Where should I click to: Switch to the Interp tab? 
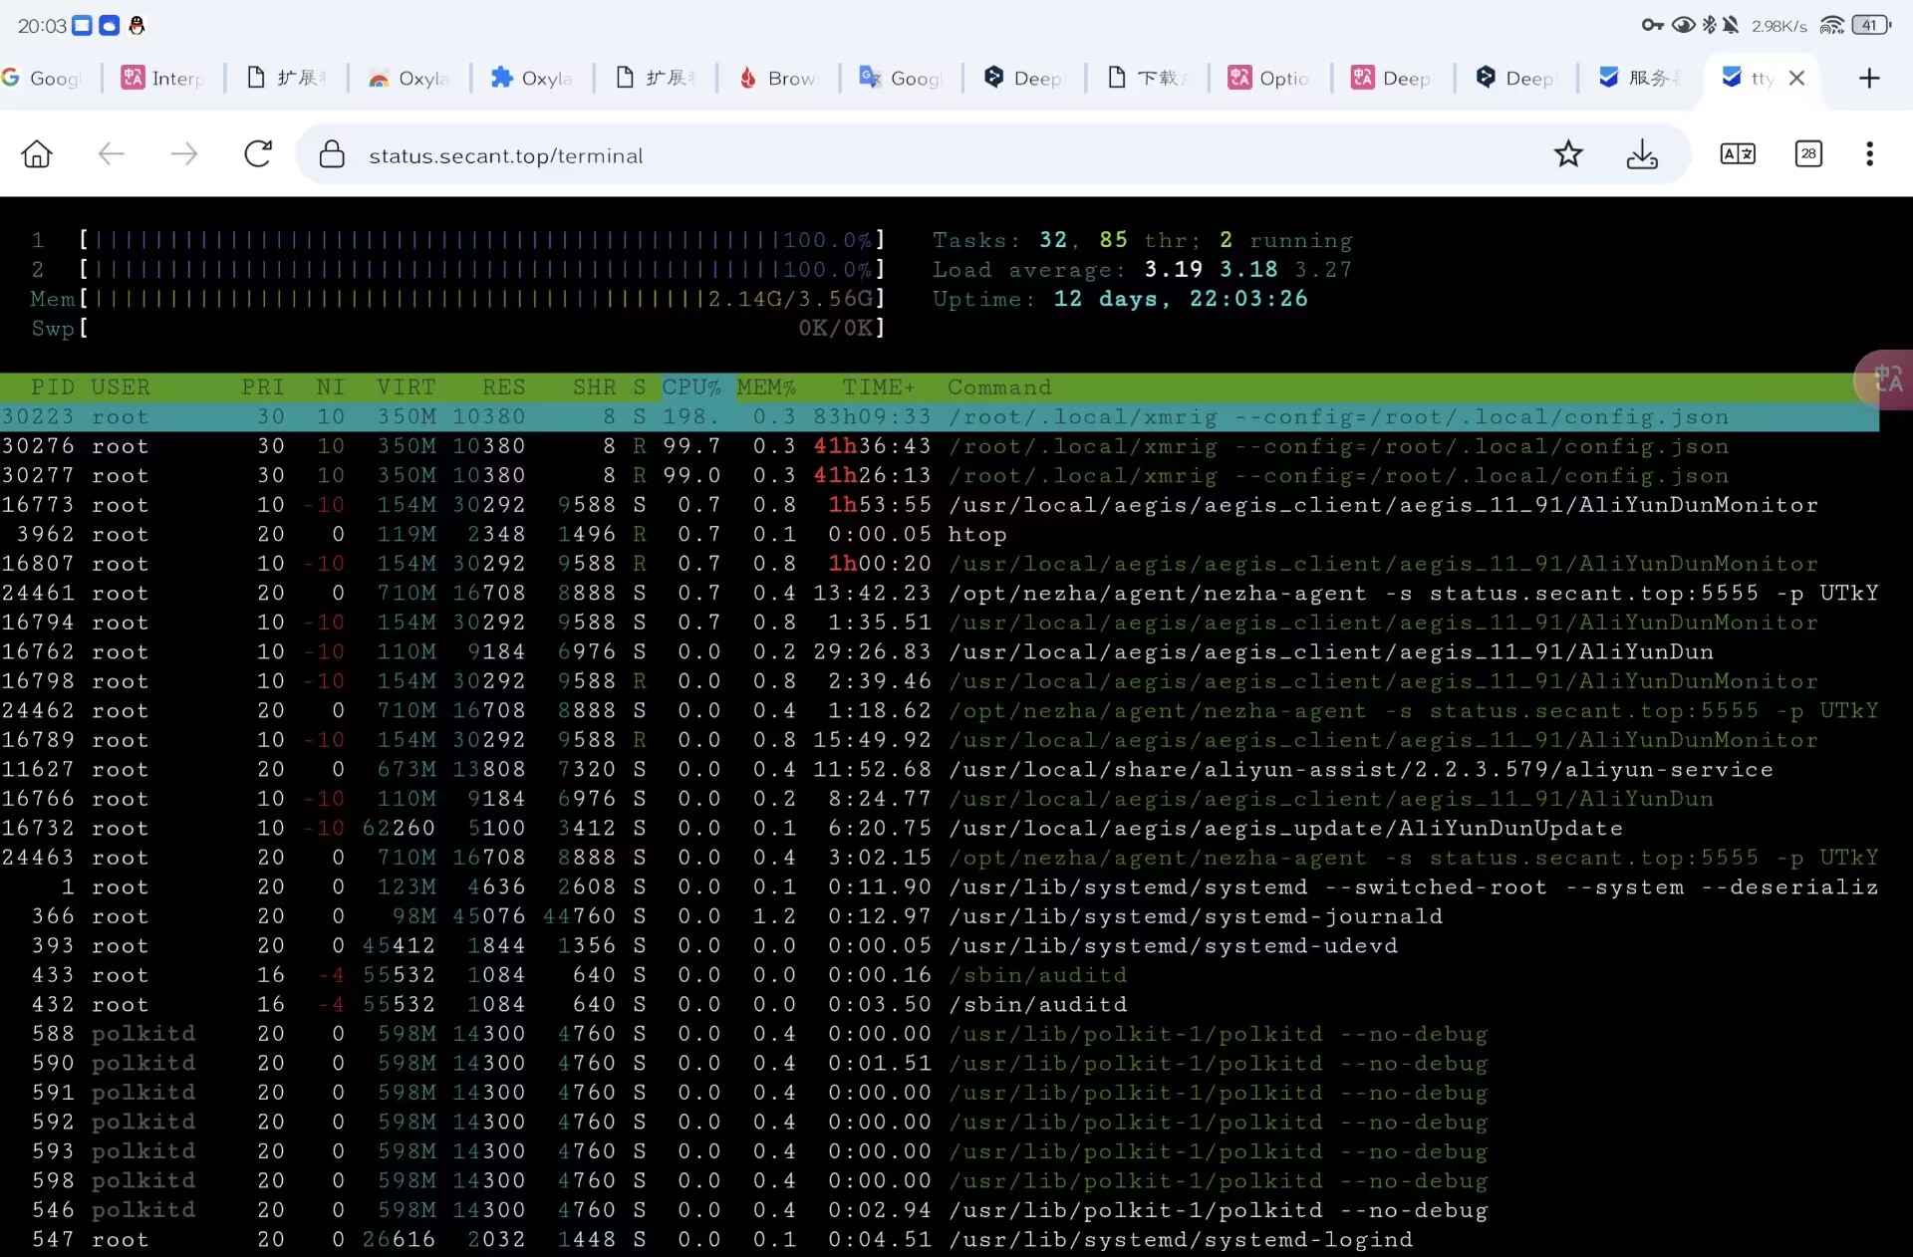coord(163,78)
